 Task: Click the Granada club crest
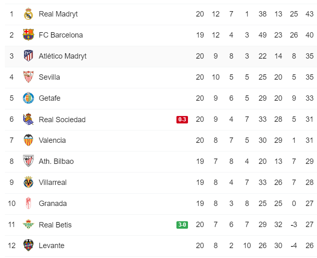tap(28, 204)
